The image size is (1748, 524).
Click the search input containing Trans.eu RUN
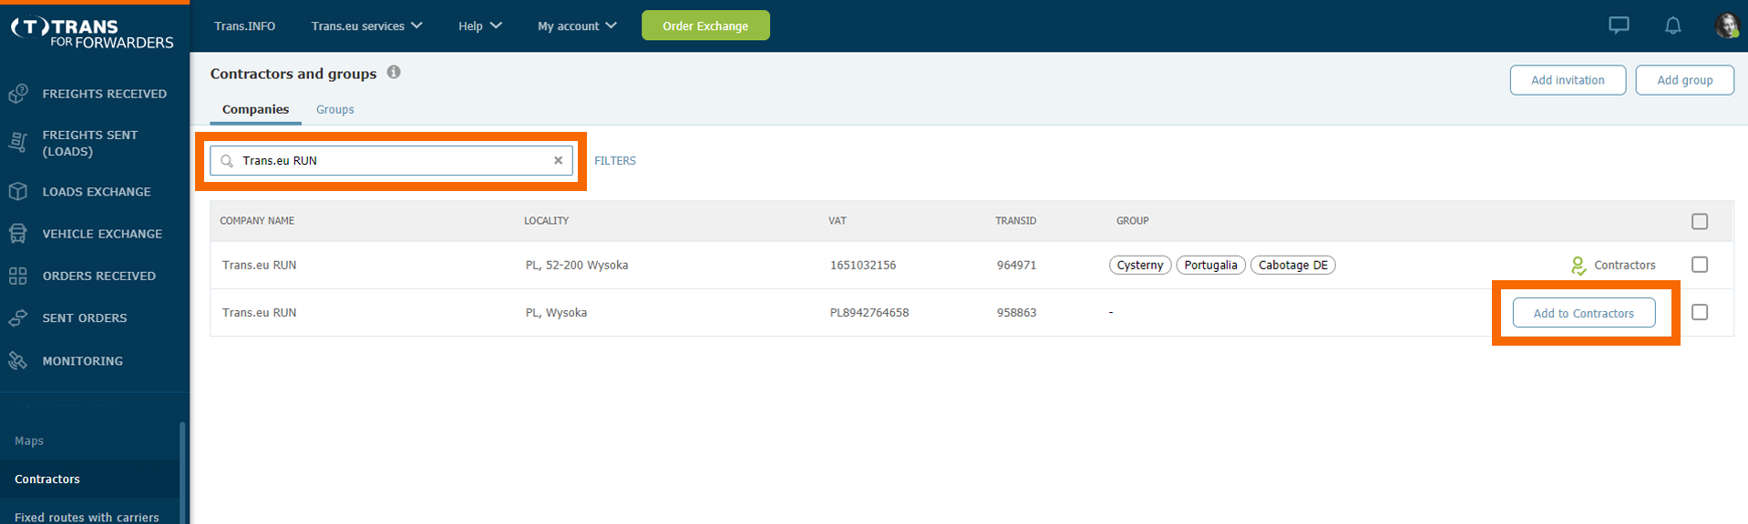[391, 160]
